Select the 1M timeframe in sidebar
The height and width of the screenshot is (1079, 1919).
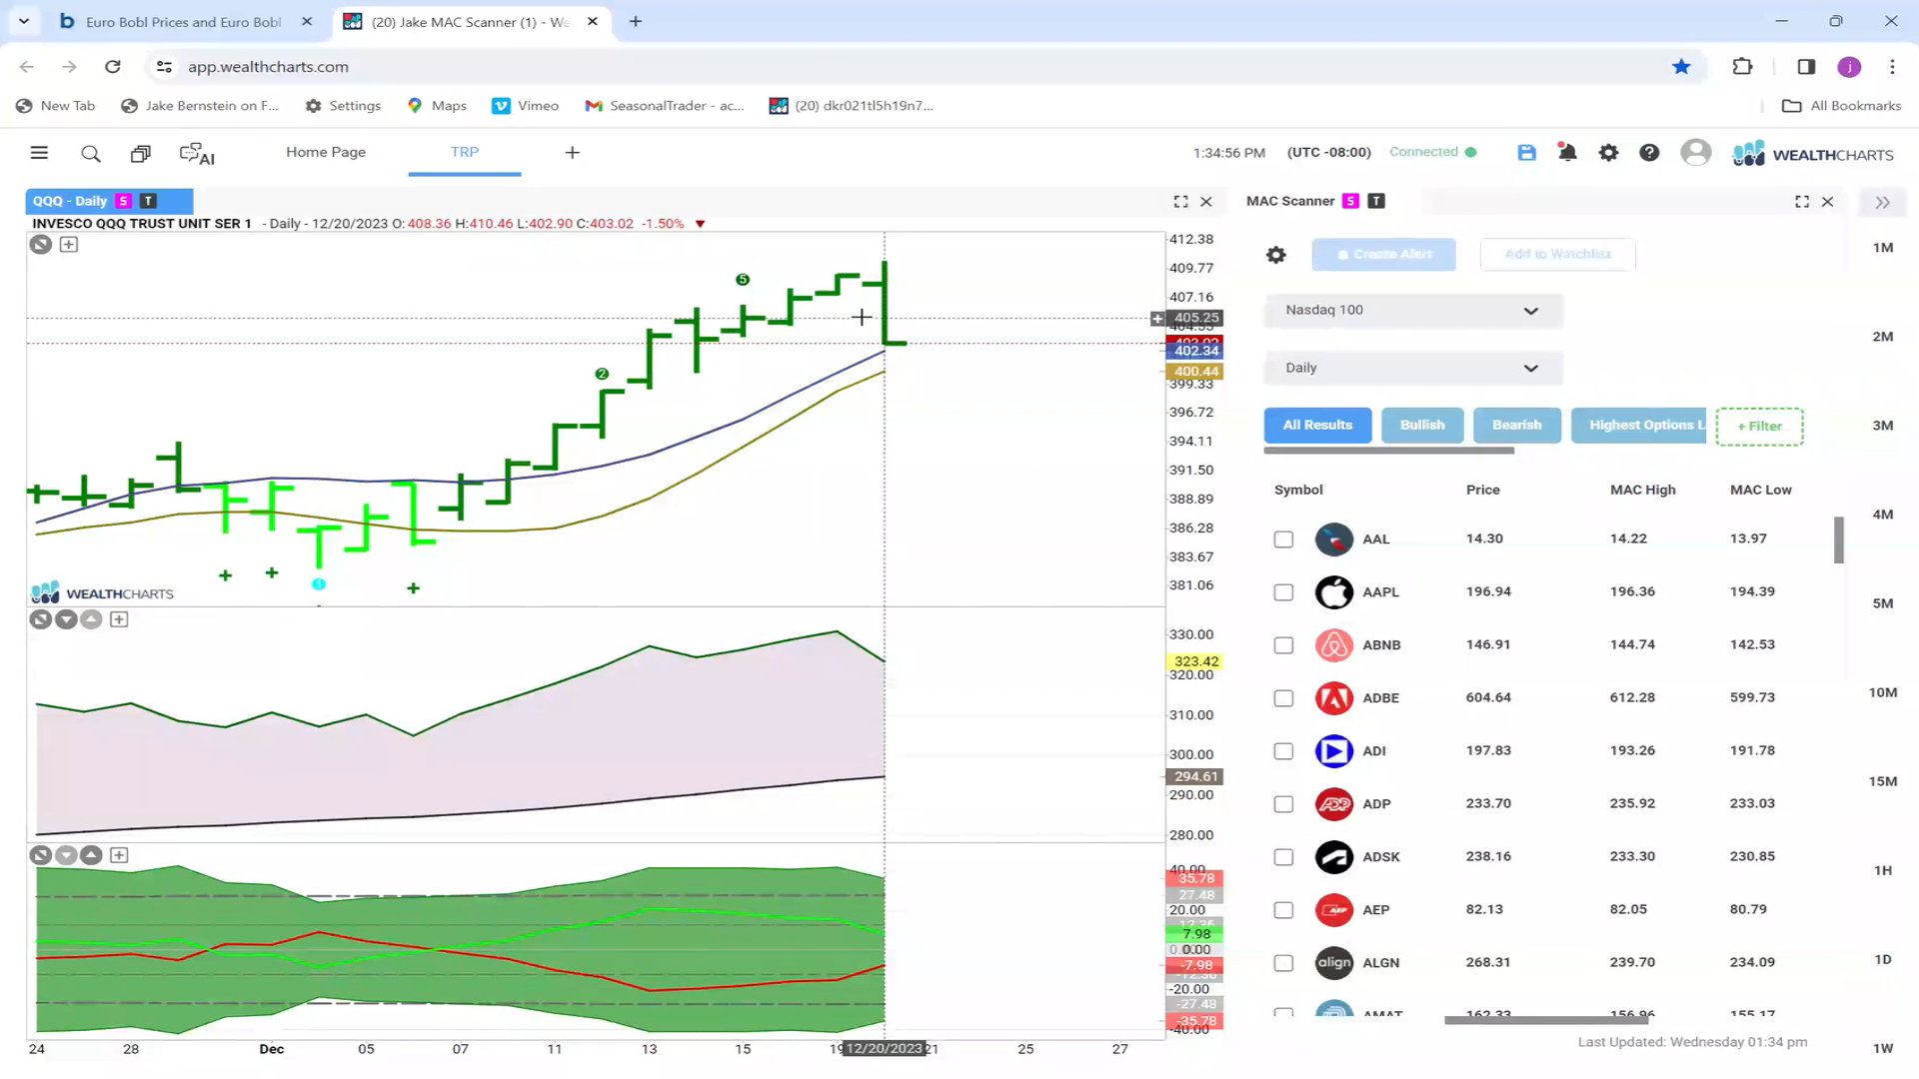coord(1883,248)
